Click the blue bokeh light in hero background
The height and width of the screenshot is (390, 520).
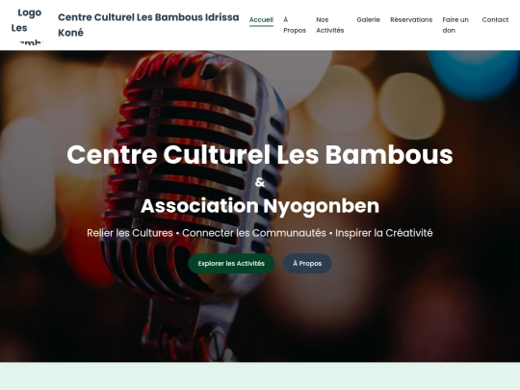(x=474, y=74)
